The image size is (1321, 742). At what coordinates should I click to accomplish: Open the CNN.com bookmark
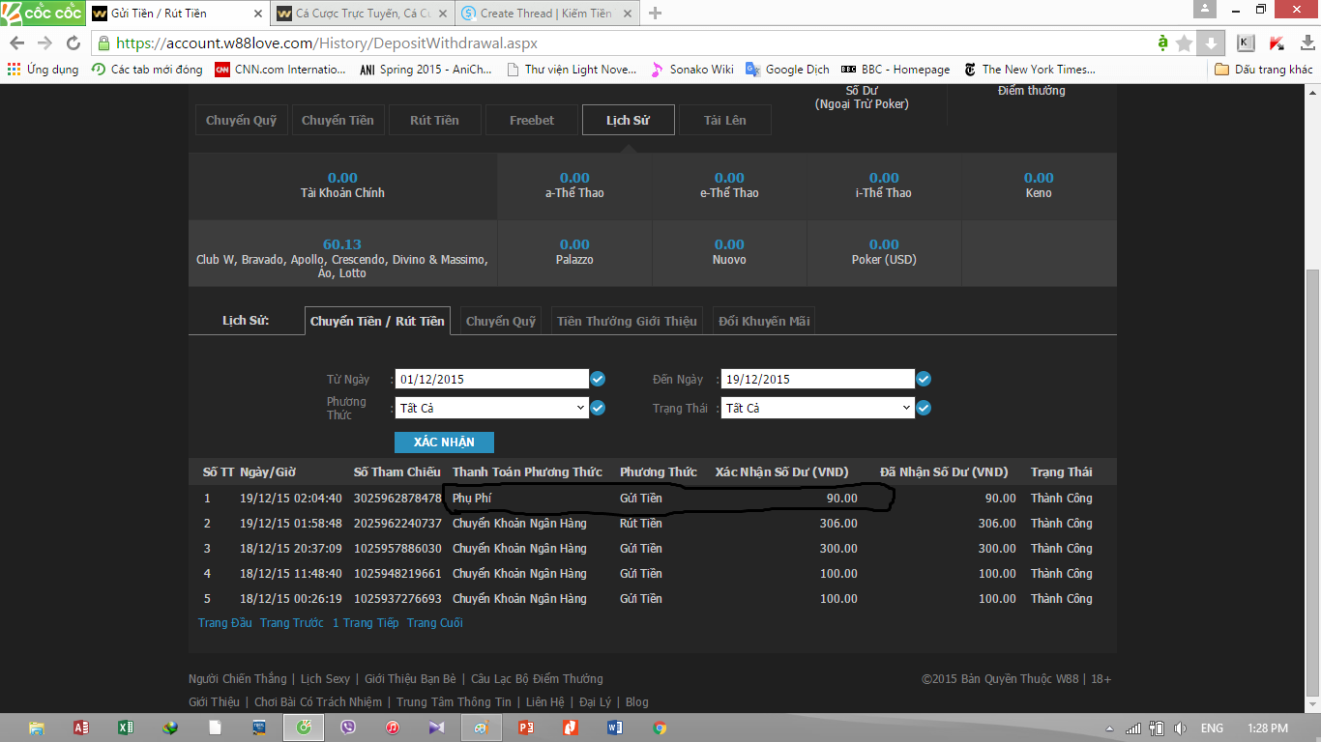pos(279,70)
